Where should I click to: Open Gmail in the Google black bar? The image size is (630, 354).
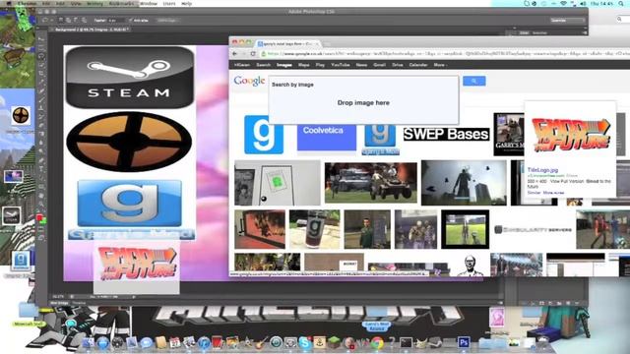click(x=379, y=65)
